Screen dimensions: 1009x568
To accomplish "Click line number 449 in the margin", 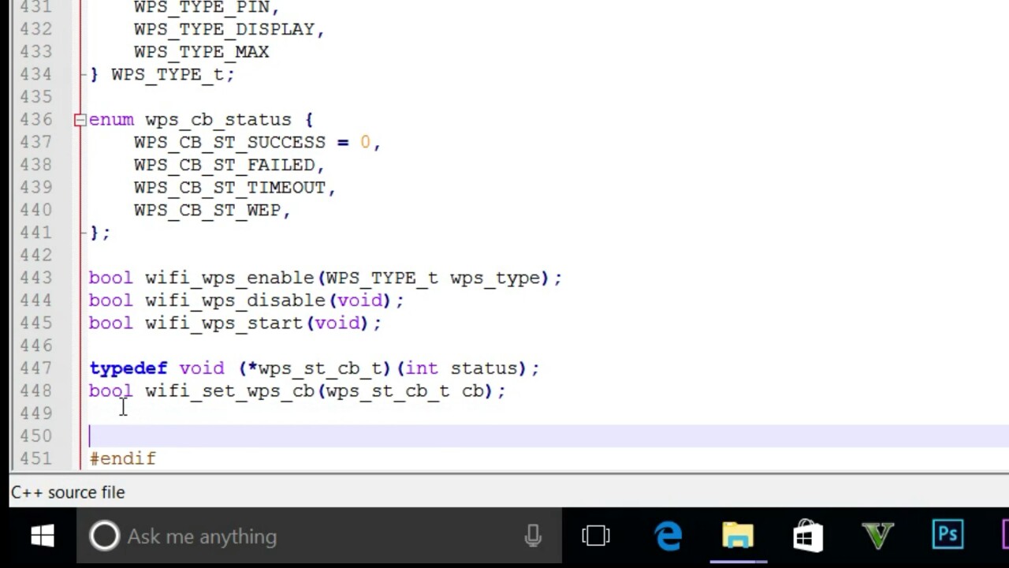I will point(35,414).
